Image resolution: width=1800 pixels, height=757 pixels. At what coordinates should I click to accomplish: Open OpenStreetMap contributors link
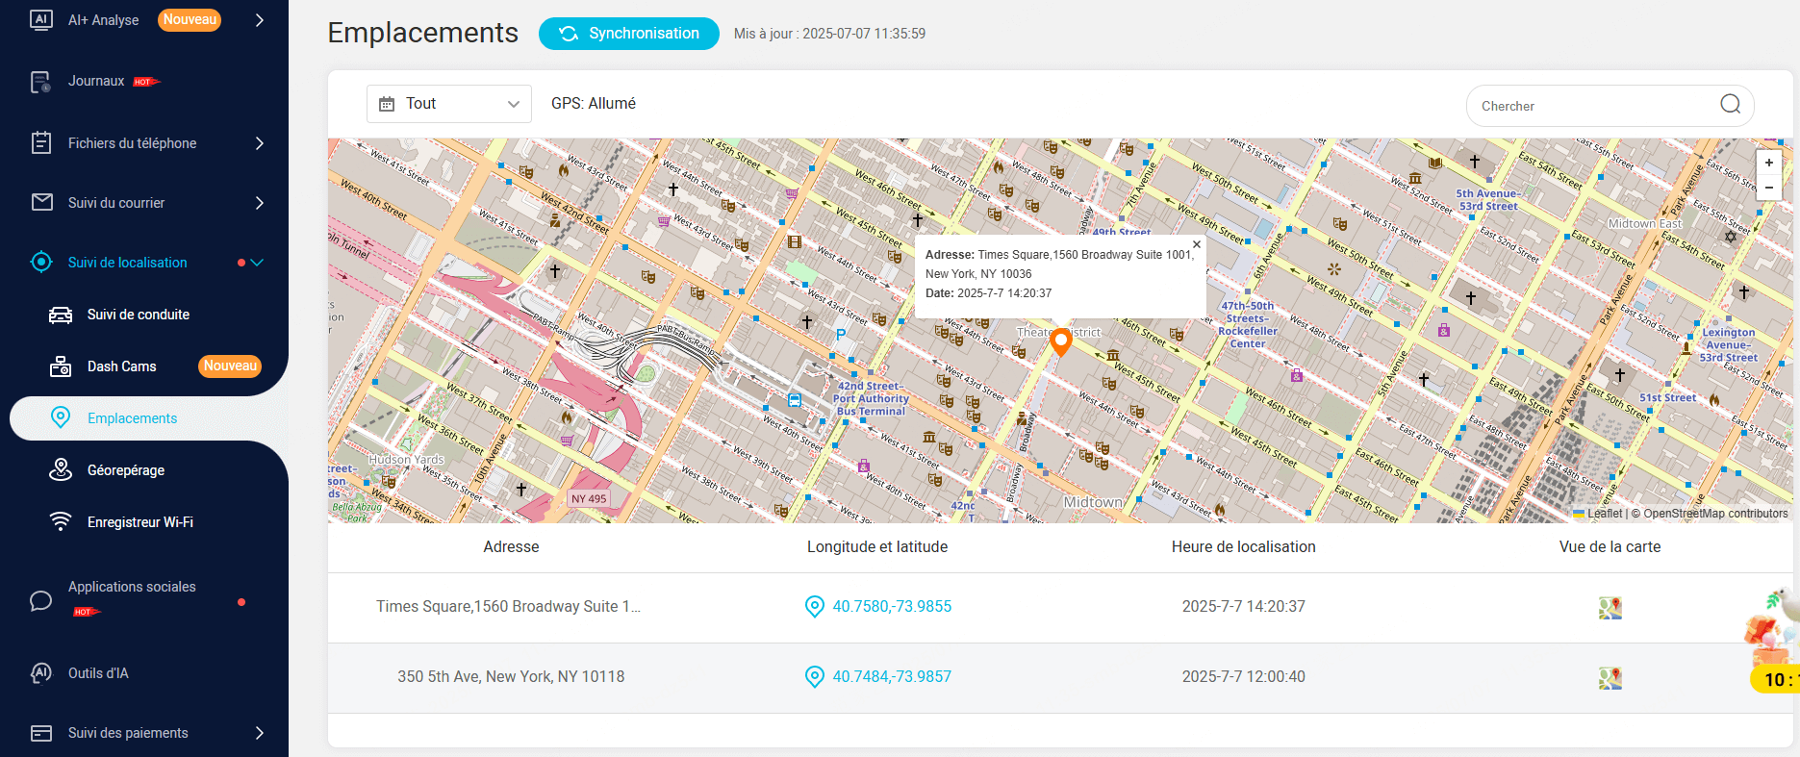click(1715, 514)
